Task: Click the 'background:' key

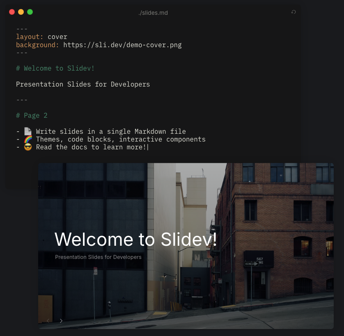Action: pos(37,45)
